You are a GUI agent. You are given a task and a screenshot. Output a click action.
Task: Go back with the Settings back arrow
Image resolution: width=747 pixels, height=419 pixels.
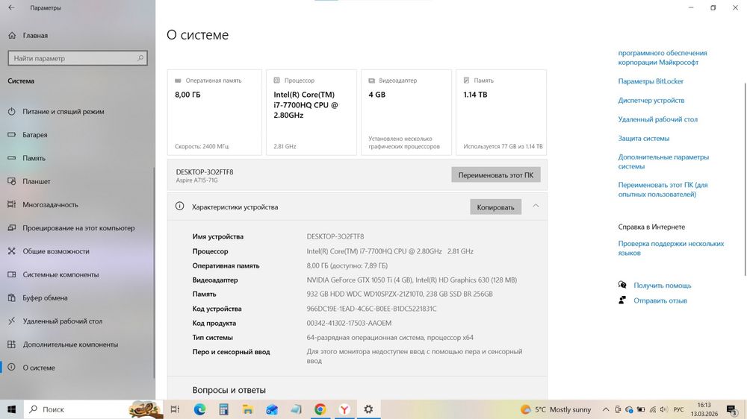(x=11, y=7)
